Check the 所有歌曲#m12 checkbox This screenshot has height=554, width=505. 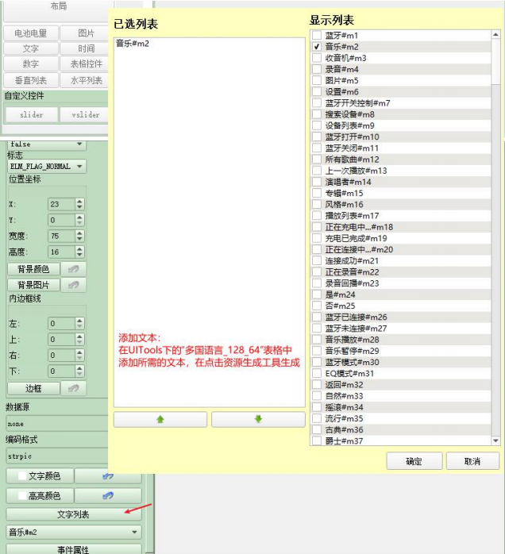click(317, 160)
